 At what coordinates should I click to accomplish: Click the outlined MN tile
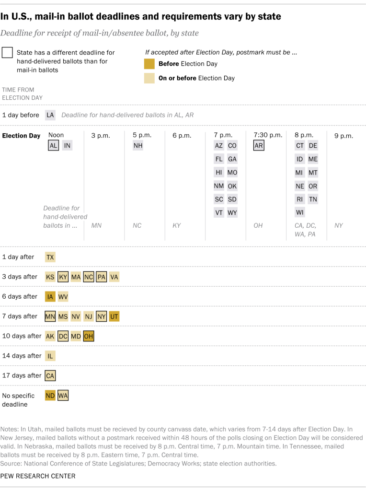[50, 316]
